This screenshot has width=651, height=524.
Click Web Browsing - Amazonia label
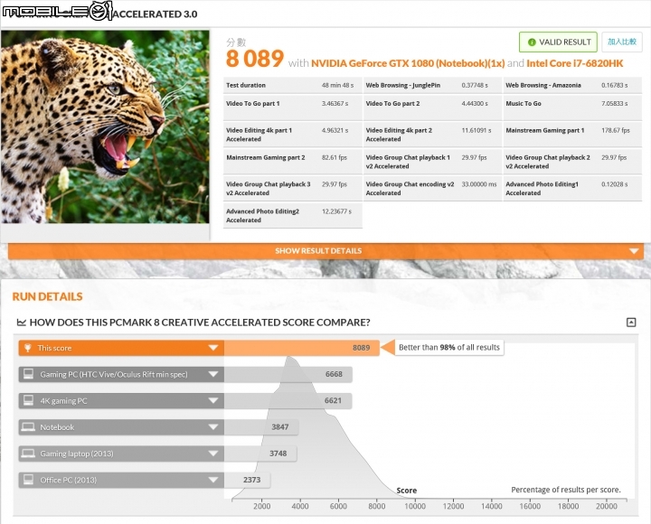(543, 85)
